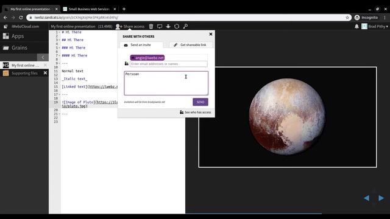390x219 pixels.
Task: Download a backup via down-arrow icon
Action: point(168,26)
